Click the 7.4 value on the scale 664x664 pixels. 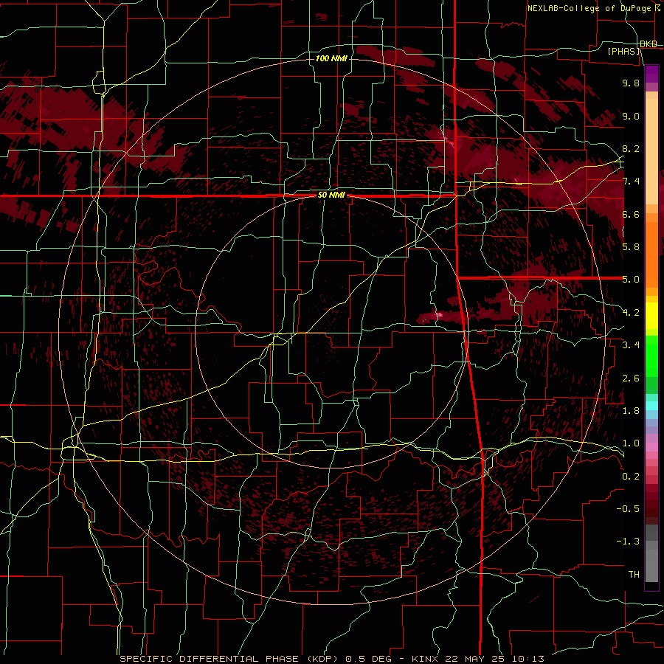pos(631,181)
